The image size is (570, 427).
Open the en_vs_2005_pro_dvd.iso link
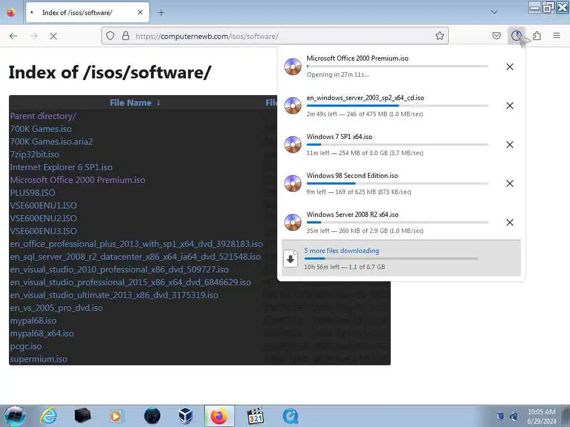[56, 308]
